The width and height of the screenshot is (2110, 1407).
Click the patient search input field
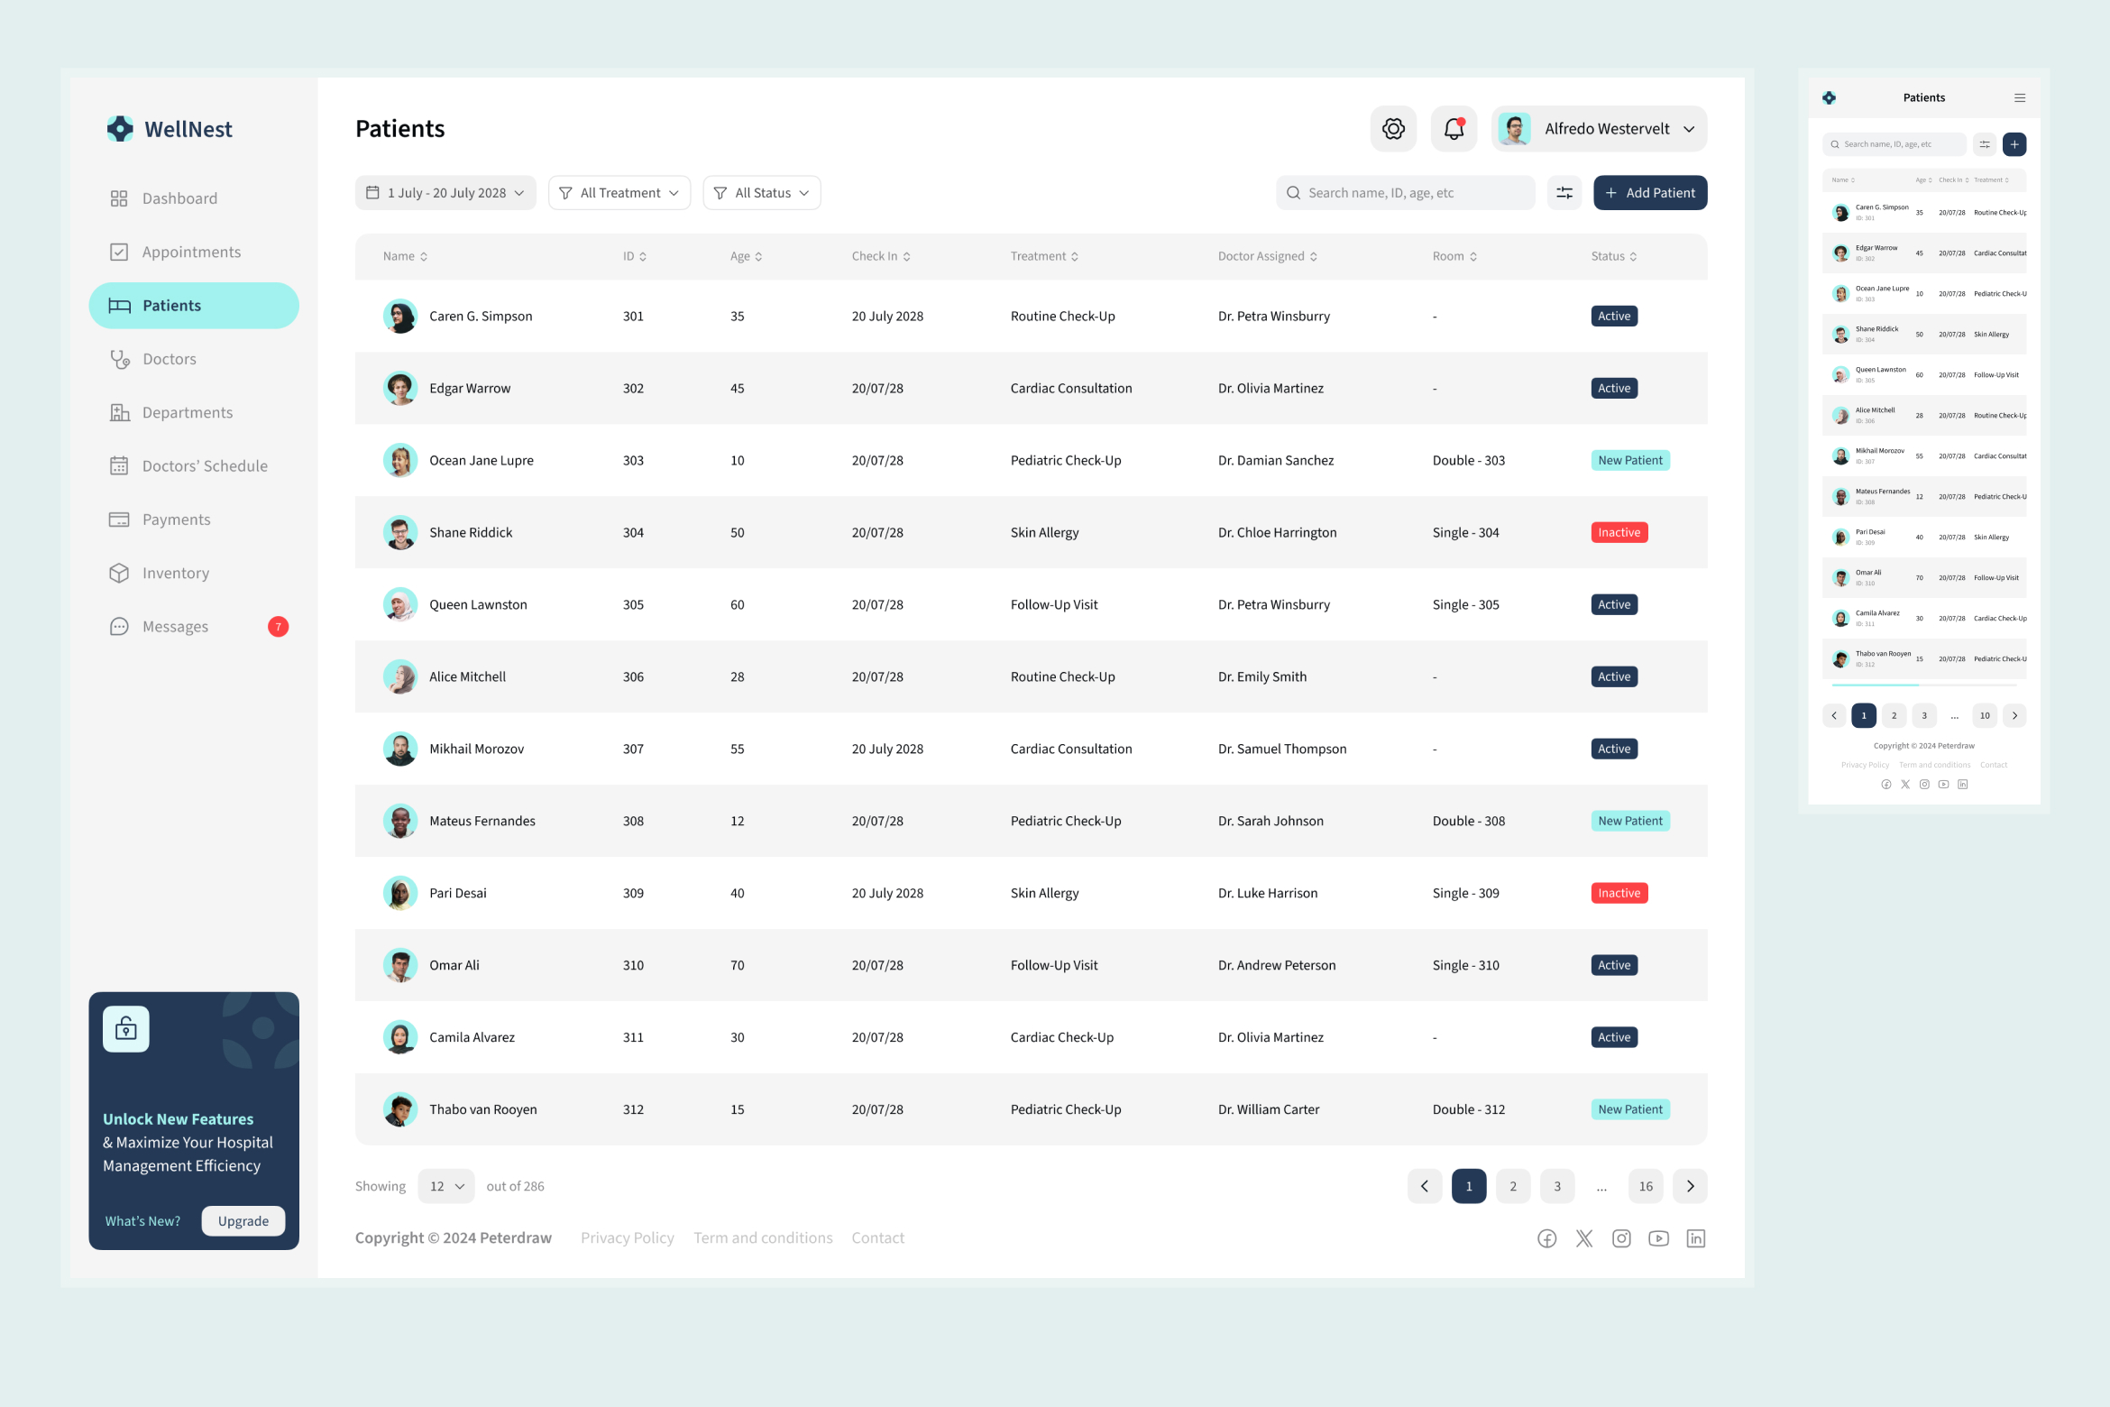click(1407, 193)
